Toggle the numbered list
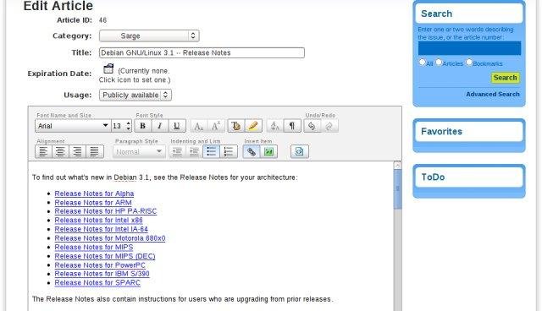 [x=229, y=152]
